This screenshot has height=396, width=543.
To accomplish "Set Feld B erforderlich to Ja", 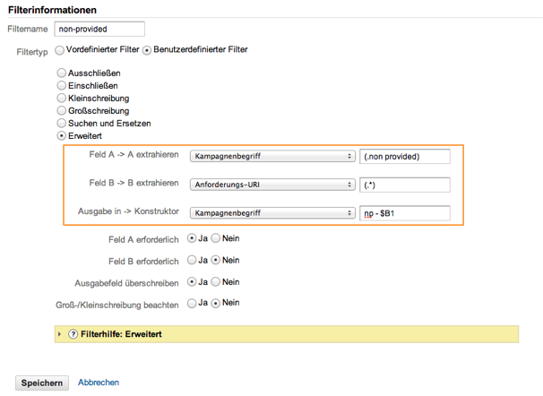I will [193, 261].
